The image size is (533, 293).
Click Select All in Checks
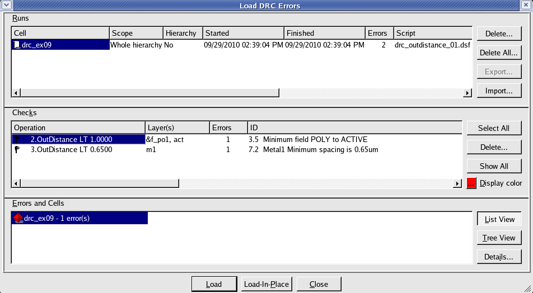493,128
